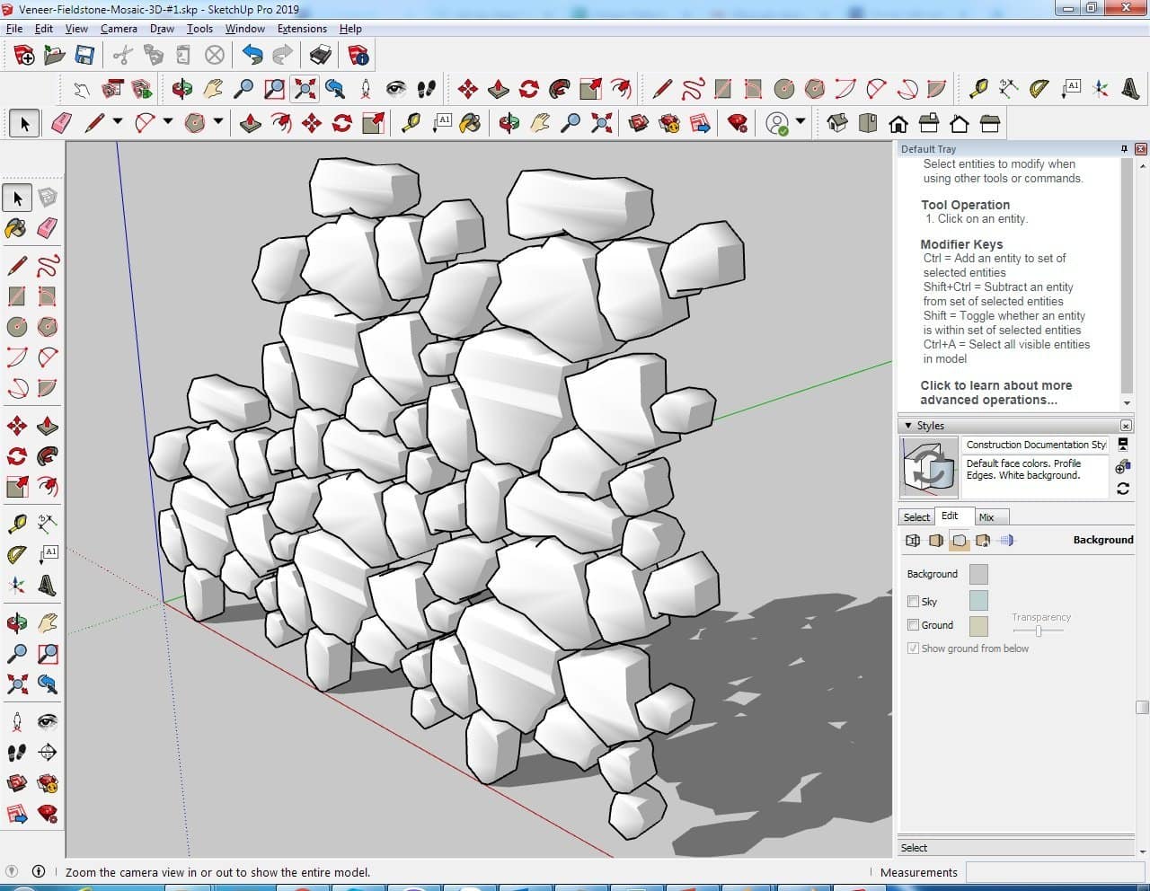This screenshot has height=891, width=1150.
Task: Enable the Sky checkbox
Action: point(913,601)
